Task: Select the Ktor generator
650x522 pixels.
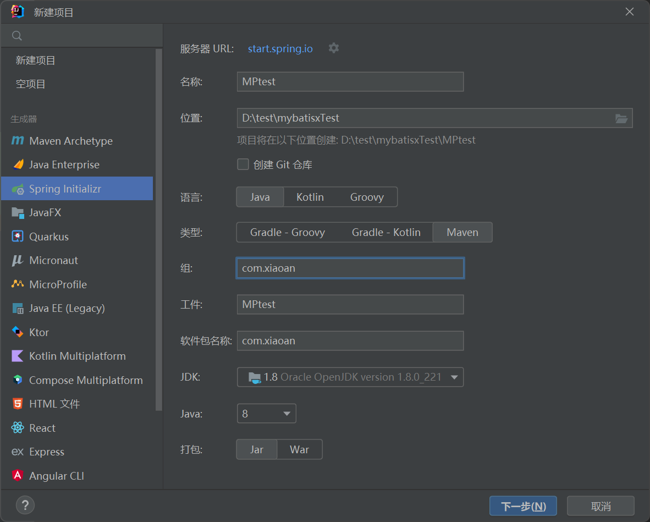Action: tap(40, 332)
